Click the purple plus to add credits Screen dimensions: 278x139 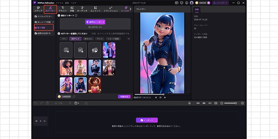(208, 3)
